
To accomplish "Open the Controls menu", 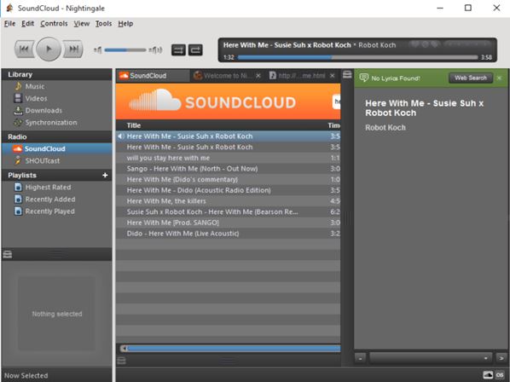I will click(54, 23).
